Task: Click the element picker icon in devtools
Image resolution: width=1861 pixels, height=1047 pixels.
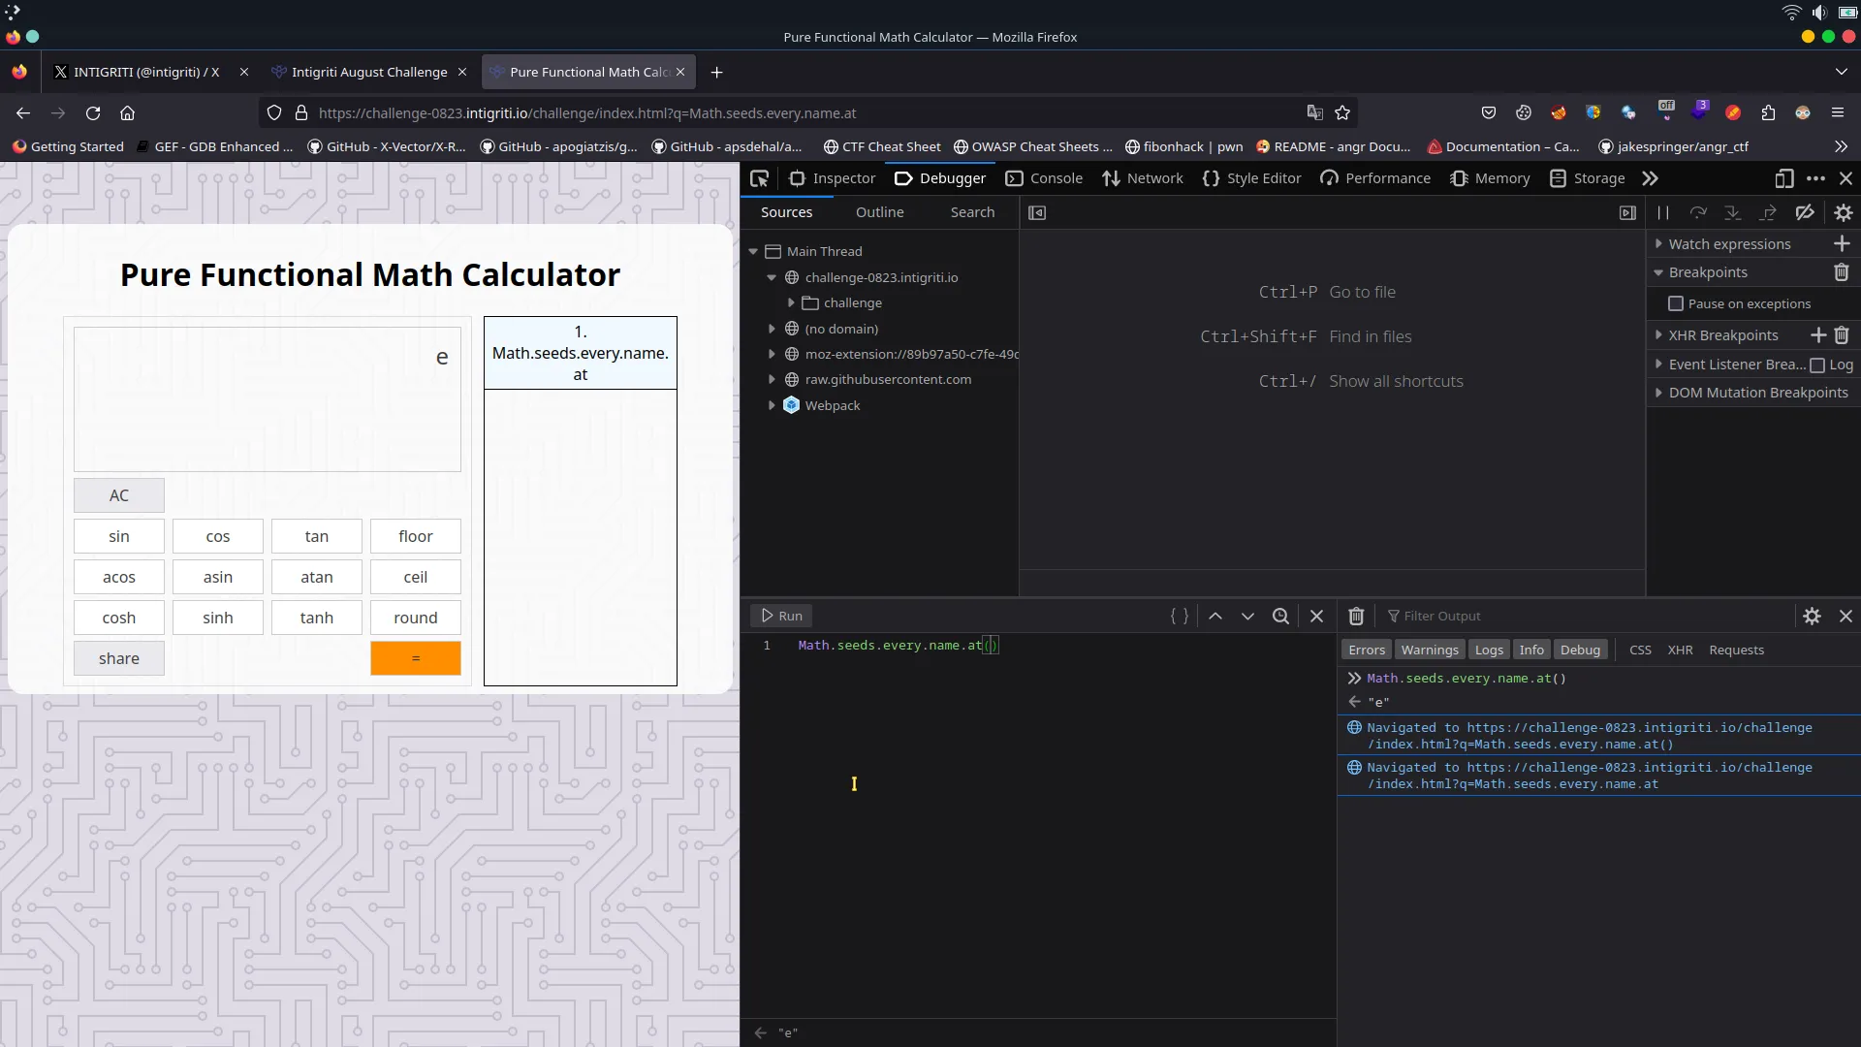Action: [759, 178]
